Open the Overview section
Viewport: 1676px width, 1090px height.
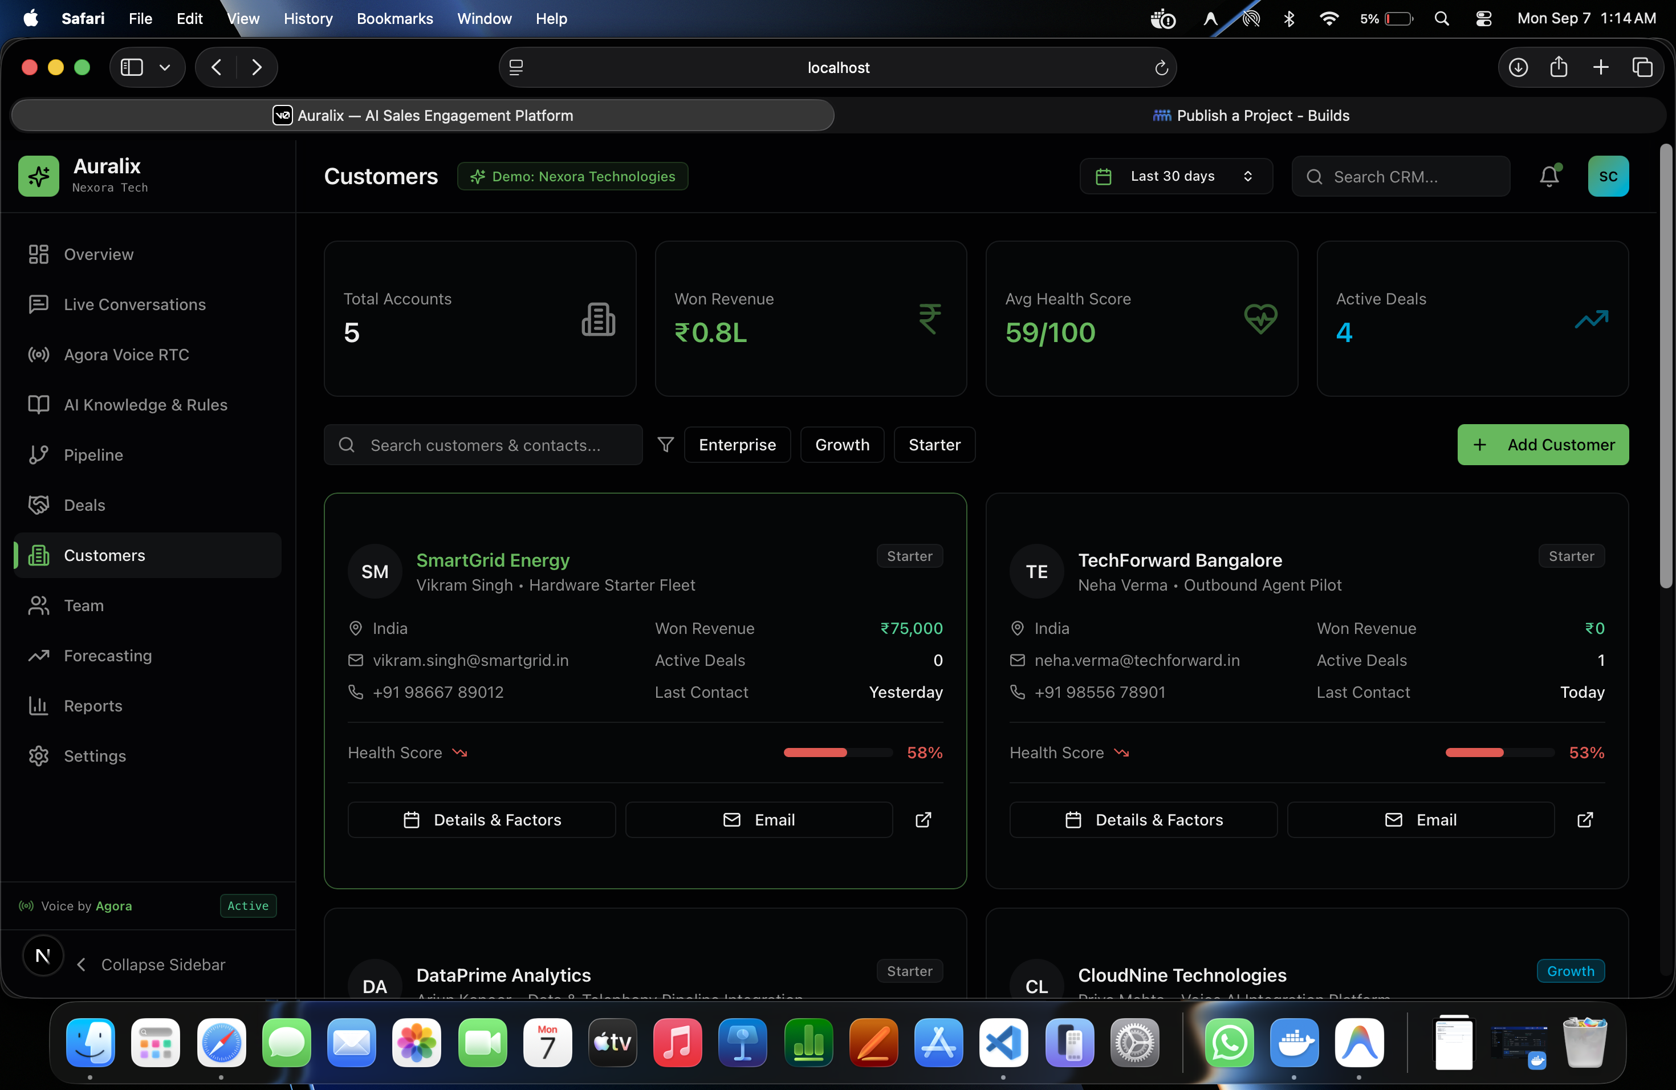tap(147, 254)
